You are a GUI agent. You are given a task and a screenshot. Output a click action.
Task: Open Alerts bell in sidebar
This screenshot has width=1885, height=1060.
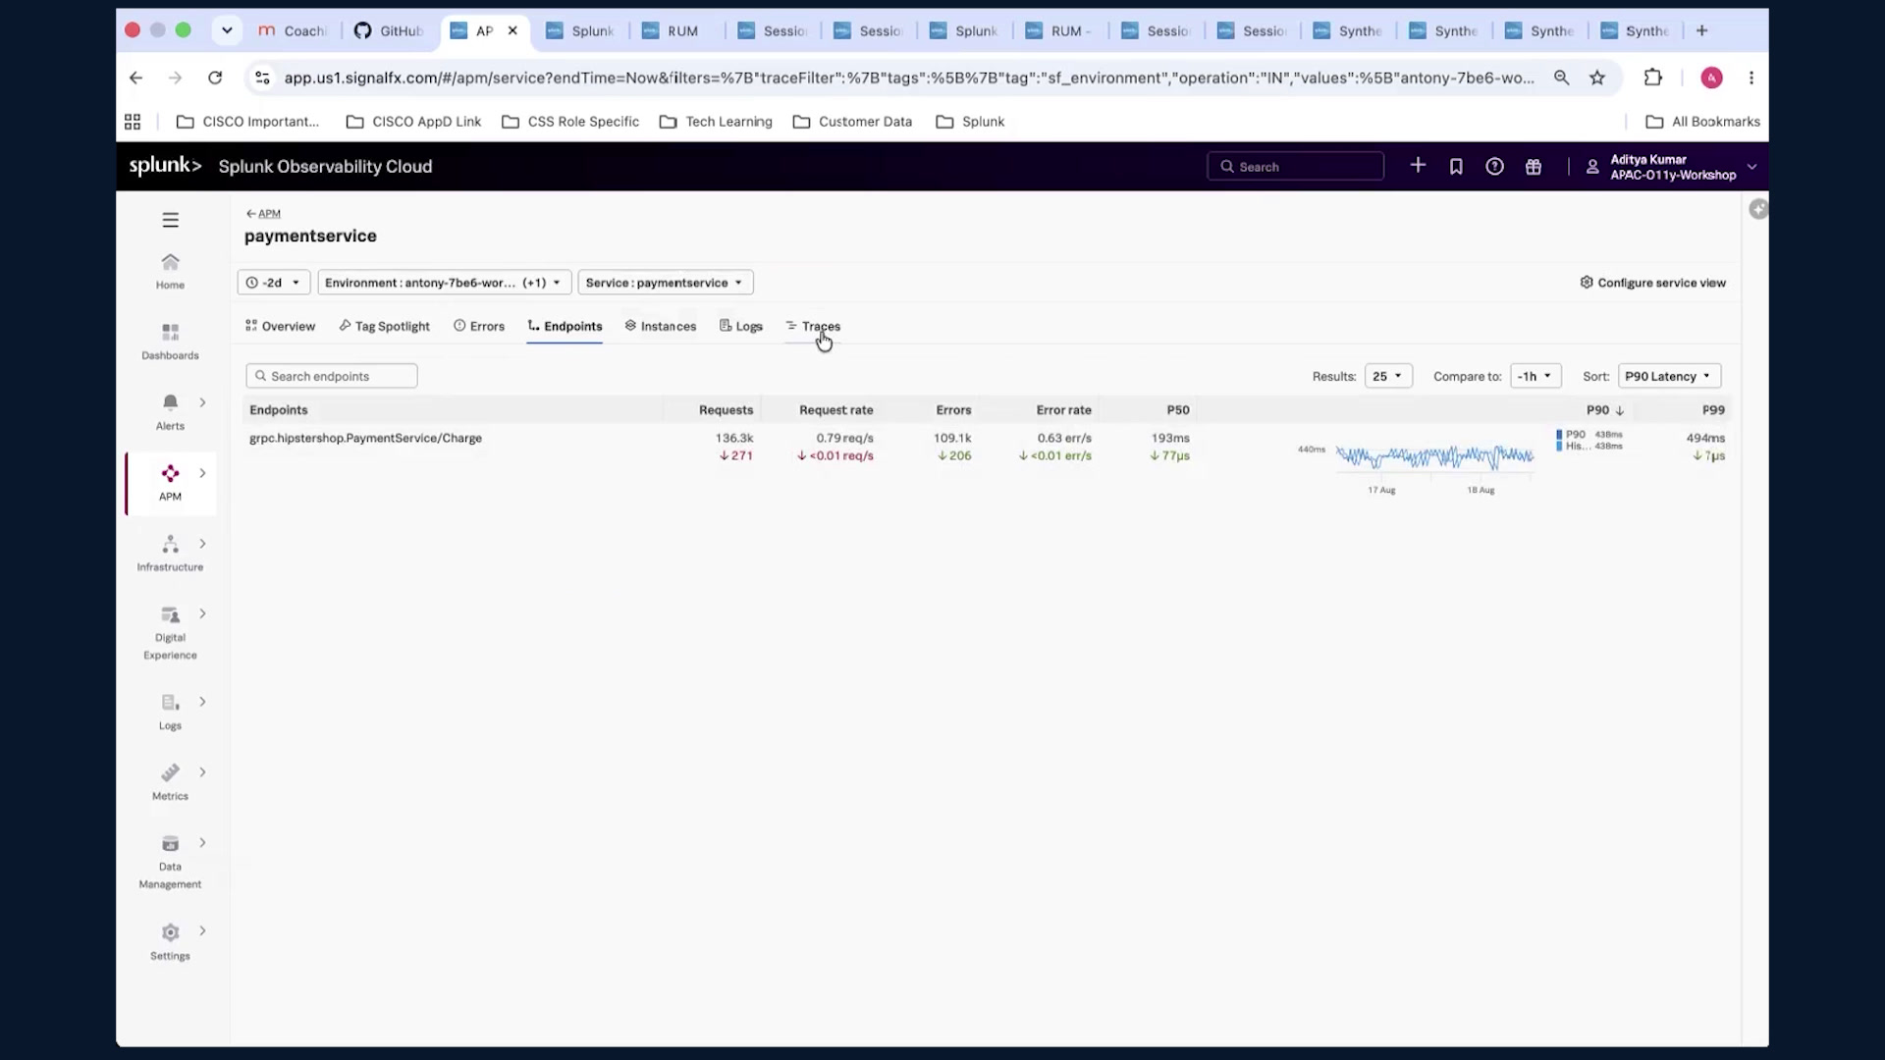(170, 411)
